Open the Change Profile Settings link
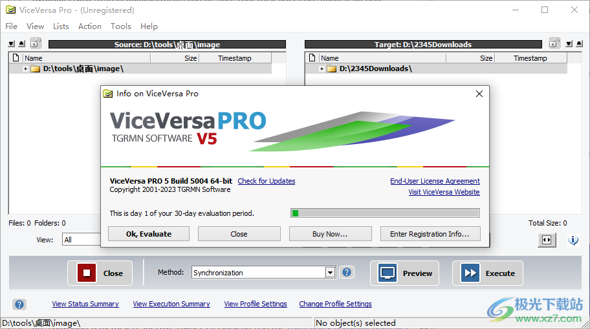 [335, 304]
